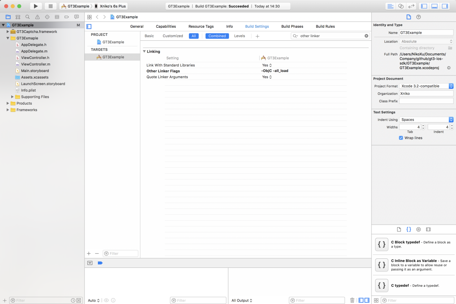Open the Find navigator magnifier icon
The width and height of the screenshot is (456, 304).
point(27,17)
